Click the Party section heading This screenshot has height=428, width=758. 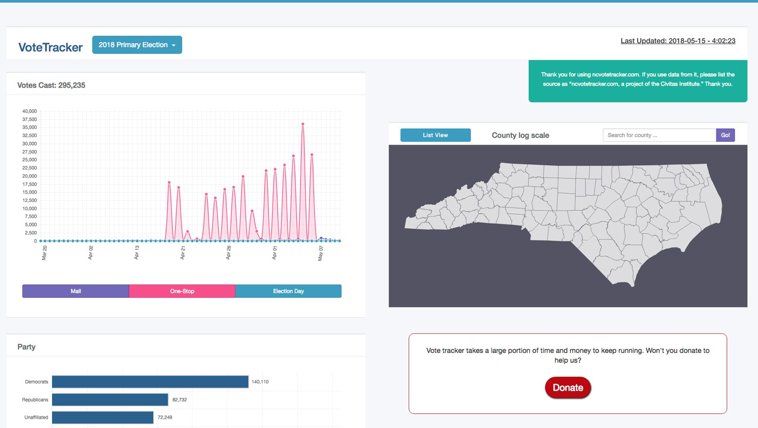pos(26,347)
